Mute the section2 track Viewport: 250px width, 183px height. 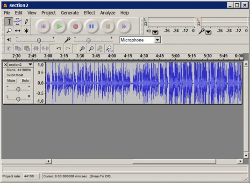point(11,81)
